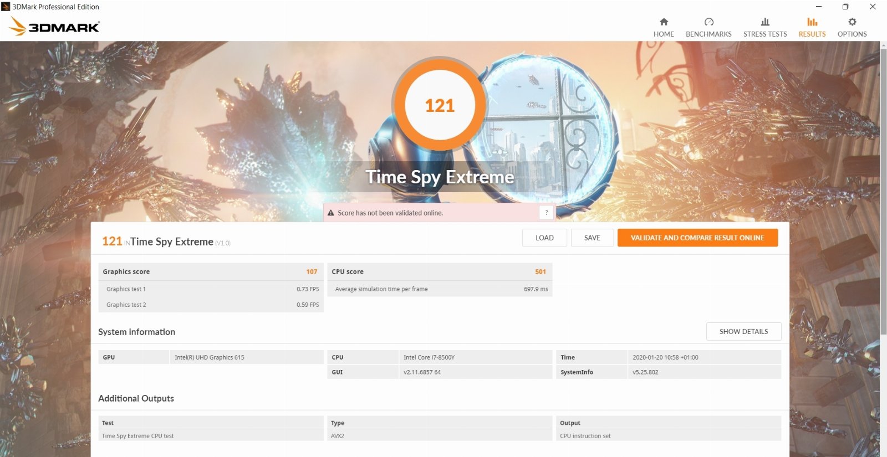Click 'Time Spy Extreme CPU test' cell
This screenshot has width=887, height=457.
tap(137, 436)
